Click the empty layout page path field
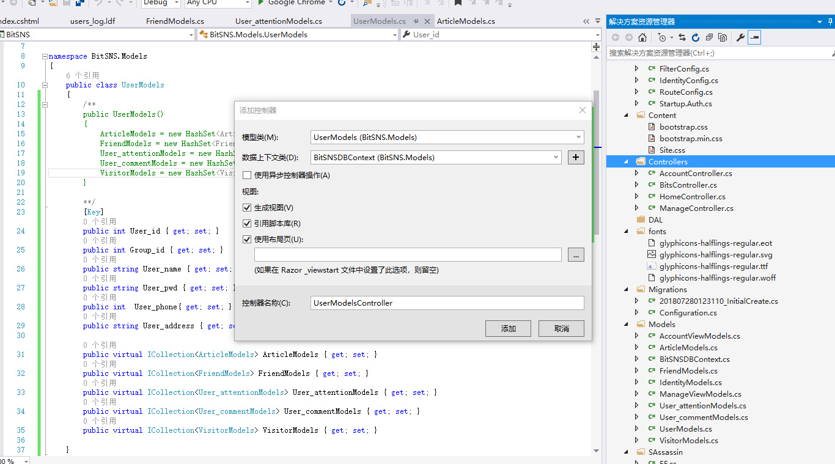Viewport: 835px width, 464px height. (x=408, y=254)
